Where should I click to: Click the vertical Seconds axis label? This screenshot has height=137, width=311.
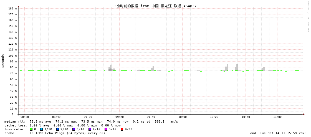point(3,61)
